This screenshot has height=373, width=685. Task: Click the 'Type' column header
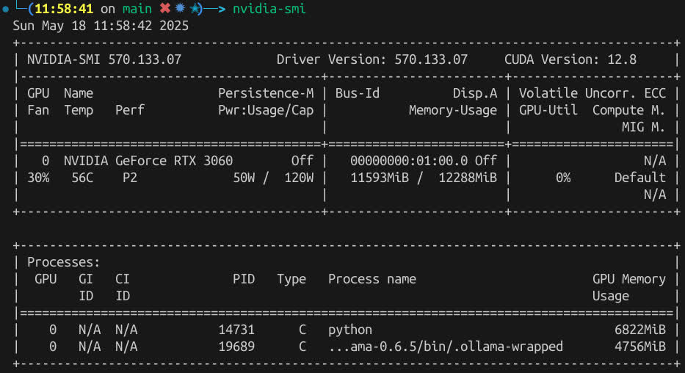[x=291, y=279]
